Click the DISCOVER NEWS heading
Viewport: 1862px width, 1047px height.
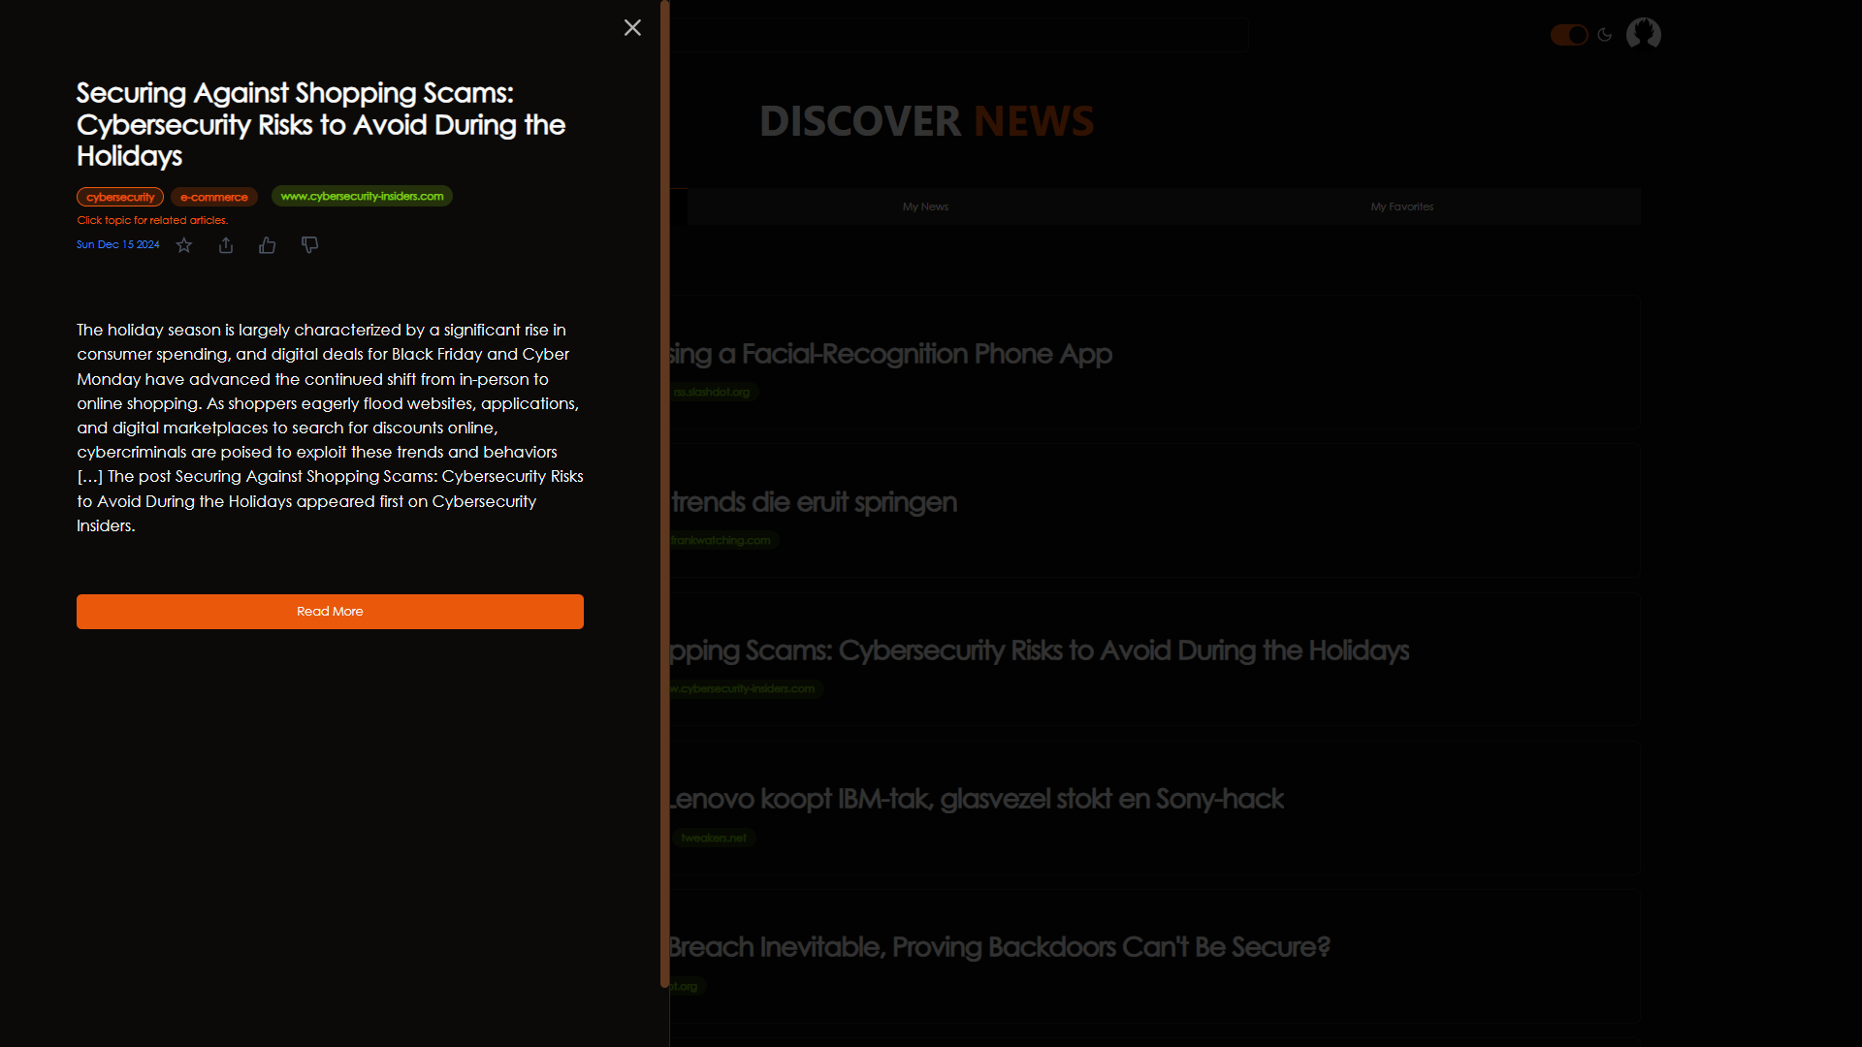pos(926,121)
